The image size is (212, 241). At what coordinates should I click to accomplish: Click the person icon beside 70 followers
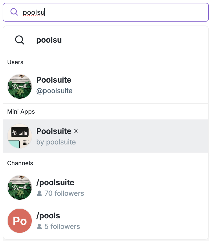pos(39,193)
